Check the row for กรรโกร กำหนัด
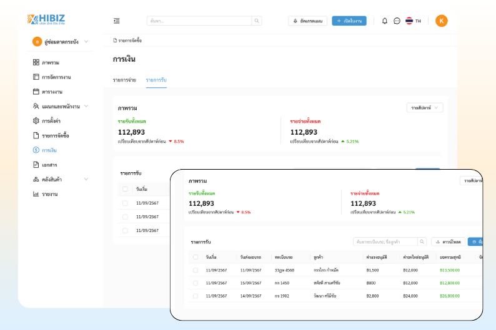The width and height of the screenshot is (496, 330). click(x=196, y=270)
